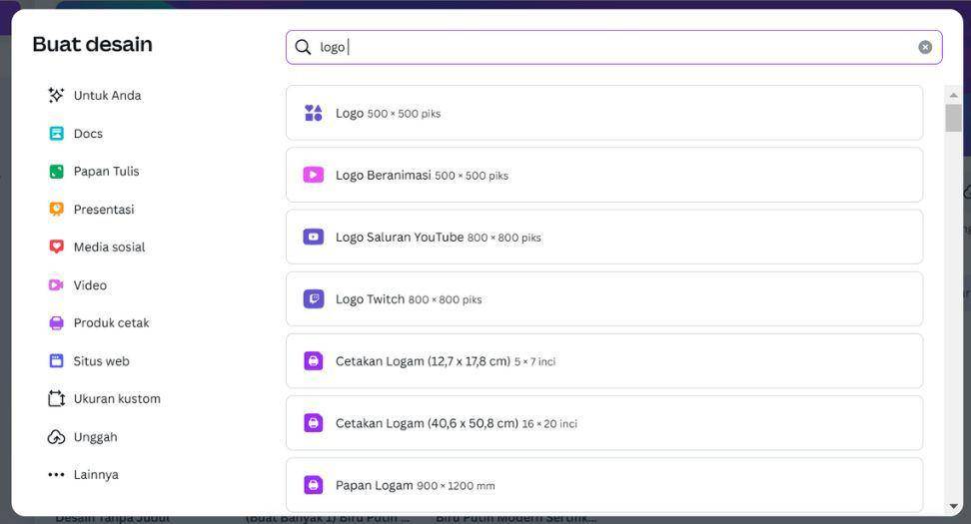Choose Logo 500 × 500 piks result
The height and width of the screenshot is (524, 971).
click(604, 113)
